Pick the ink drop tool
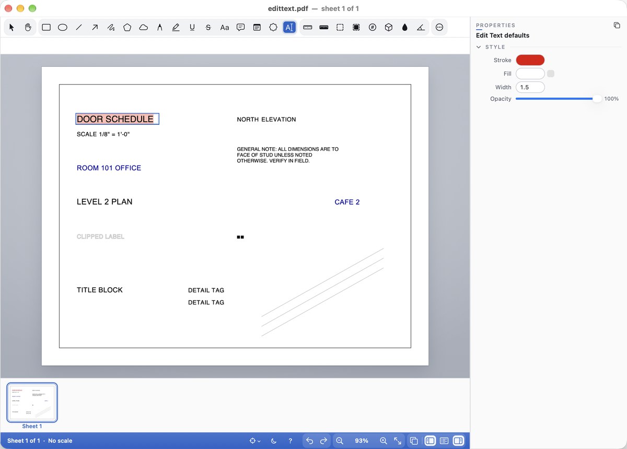The image size is (627, 449). point(404,28)
